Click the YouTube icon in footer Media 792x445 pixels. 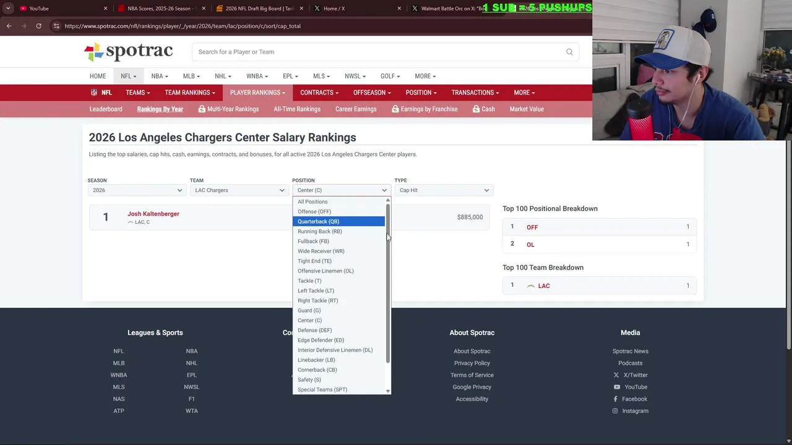point(616,387)
